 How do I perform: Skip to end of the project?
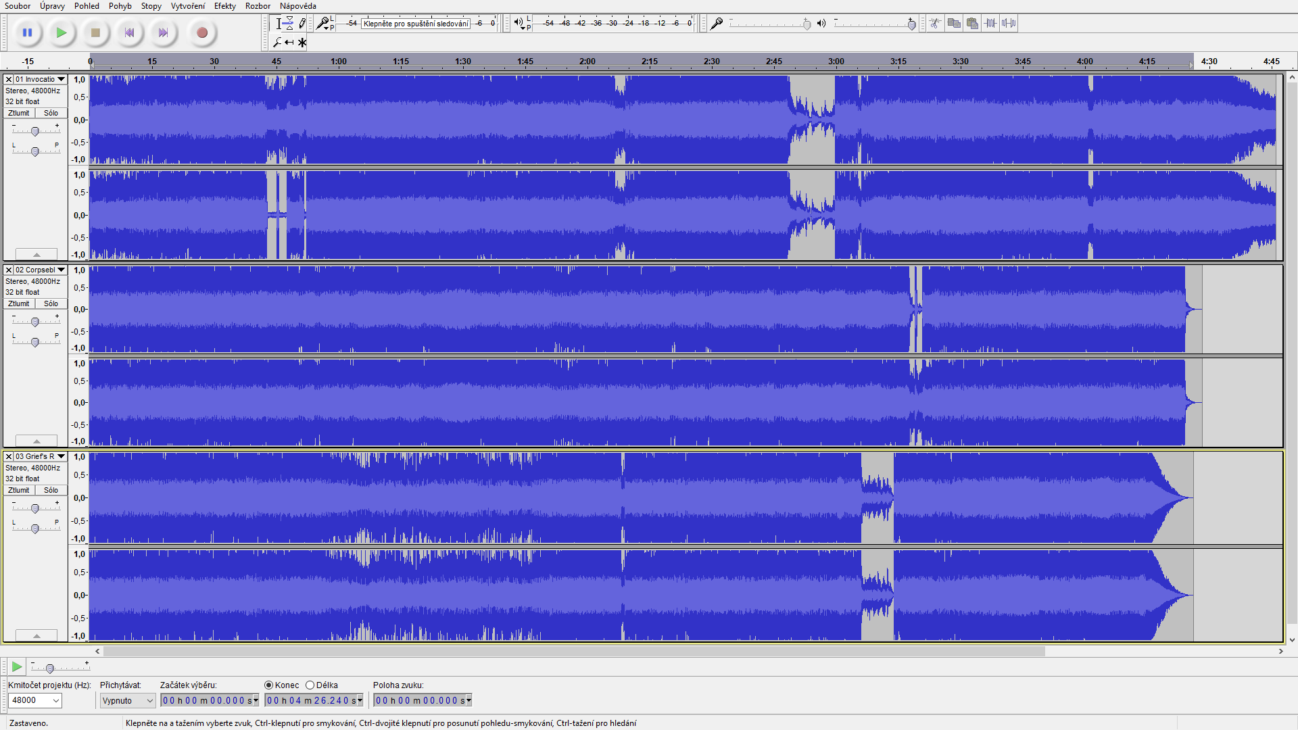(163, 32)
